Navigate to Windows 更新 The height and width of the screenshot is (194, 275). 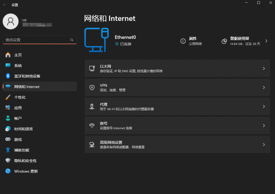click(x=40, y=171)
